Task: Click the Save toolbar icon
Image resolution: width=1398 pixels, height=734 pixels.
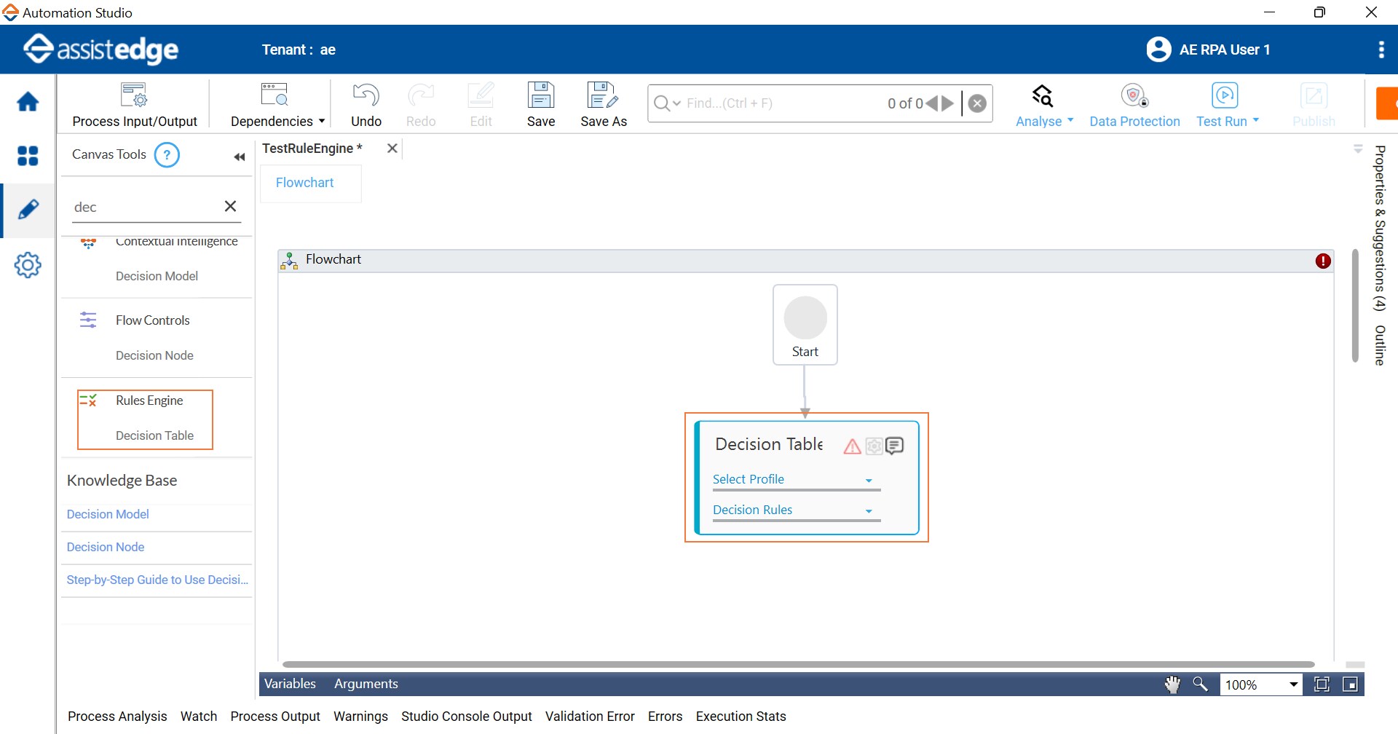Action: 540,95
